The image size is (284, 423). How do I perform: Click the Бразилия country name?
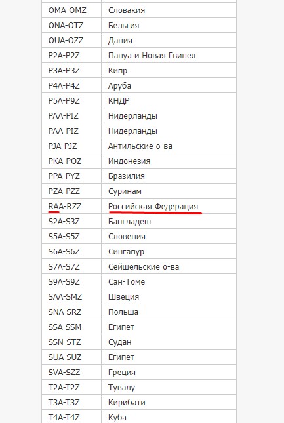point(126,176)
